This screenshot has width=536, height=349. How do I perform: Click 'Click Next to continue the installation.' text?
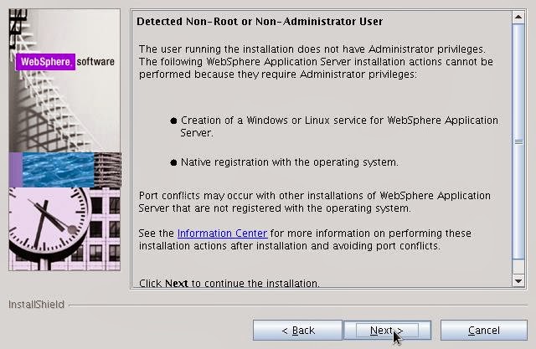point(229,283)
